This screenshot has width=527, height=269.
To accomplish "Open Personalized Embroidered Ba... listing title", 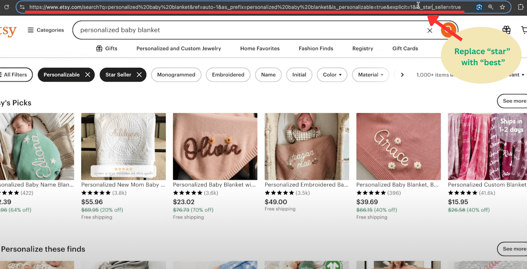I will pyautogui.click(x=307, y=185).
